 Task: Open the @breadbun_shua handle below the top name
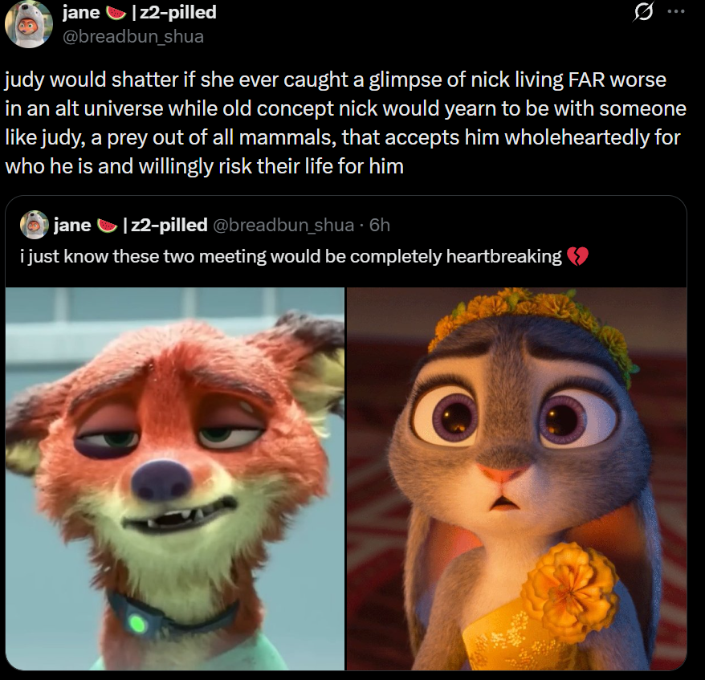click(x=133, y=36)
